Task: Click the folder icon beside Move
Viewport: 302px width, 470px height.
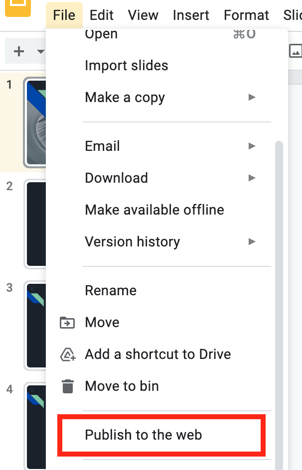Action: tap(67, 323)
